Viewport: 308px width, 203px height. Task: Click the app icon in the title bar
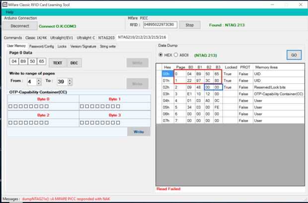5,4
